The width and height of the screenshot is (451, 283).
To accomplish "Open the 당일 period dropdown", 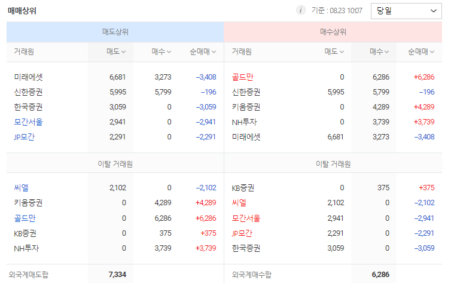I will point(406,11).
